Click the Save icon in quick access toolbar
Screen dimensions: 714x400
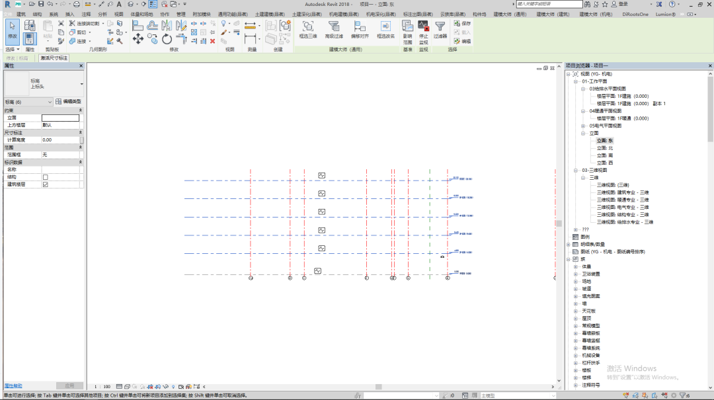[x=40, y=4]
